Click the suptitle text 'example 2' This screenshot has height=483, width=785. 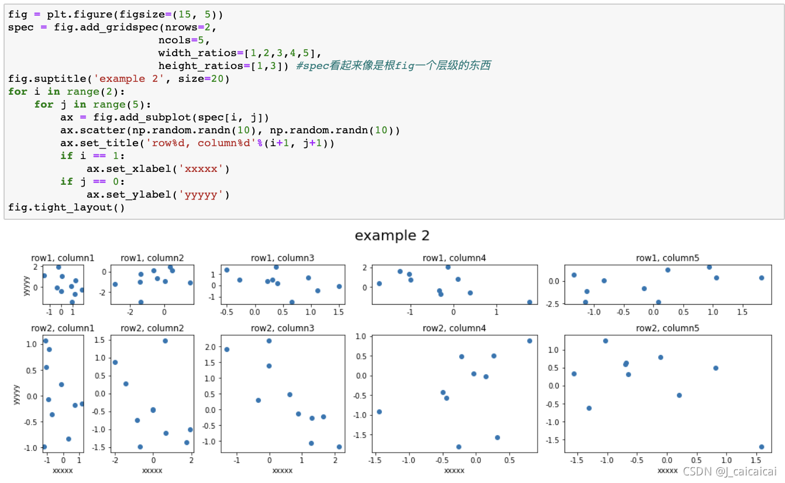(392, 236)
